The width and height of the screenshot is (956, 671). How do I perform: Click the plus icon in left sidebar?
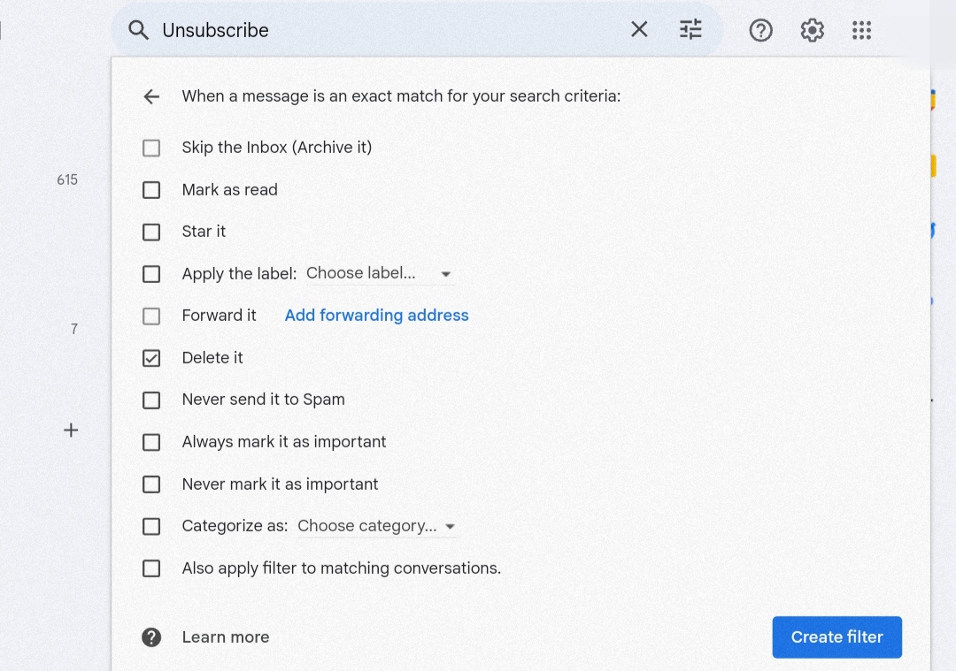71,431
